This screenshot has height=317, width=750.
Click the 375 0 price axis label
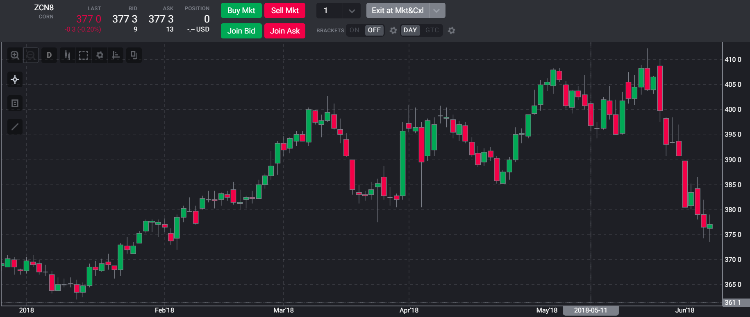[x=733, y=235]
